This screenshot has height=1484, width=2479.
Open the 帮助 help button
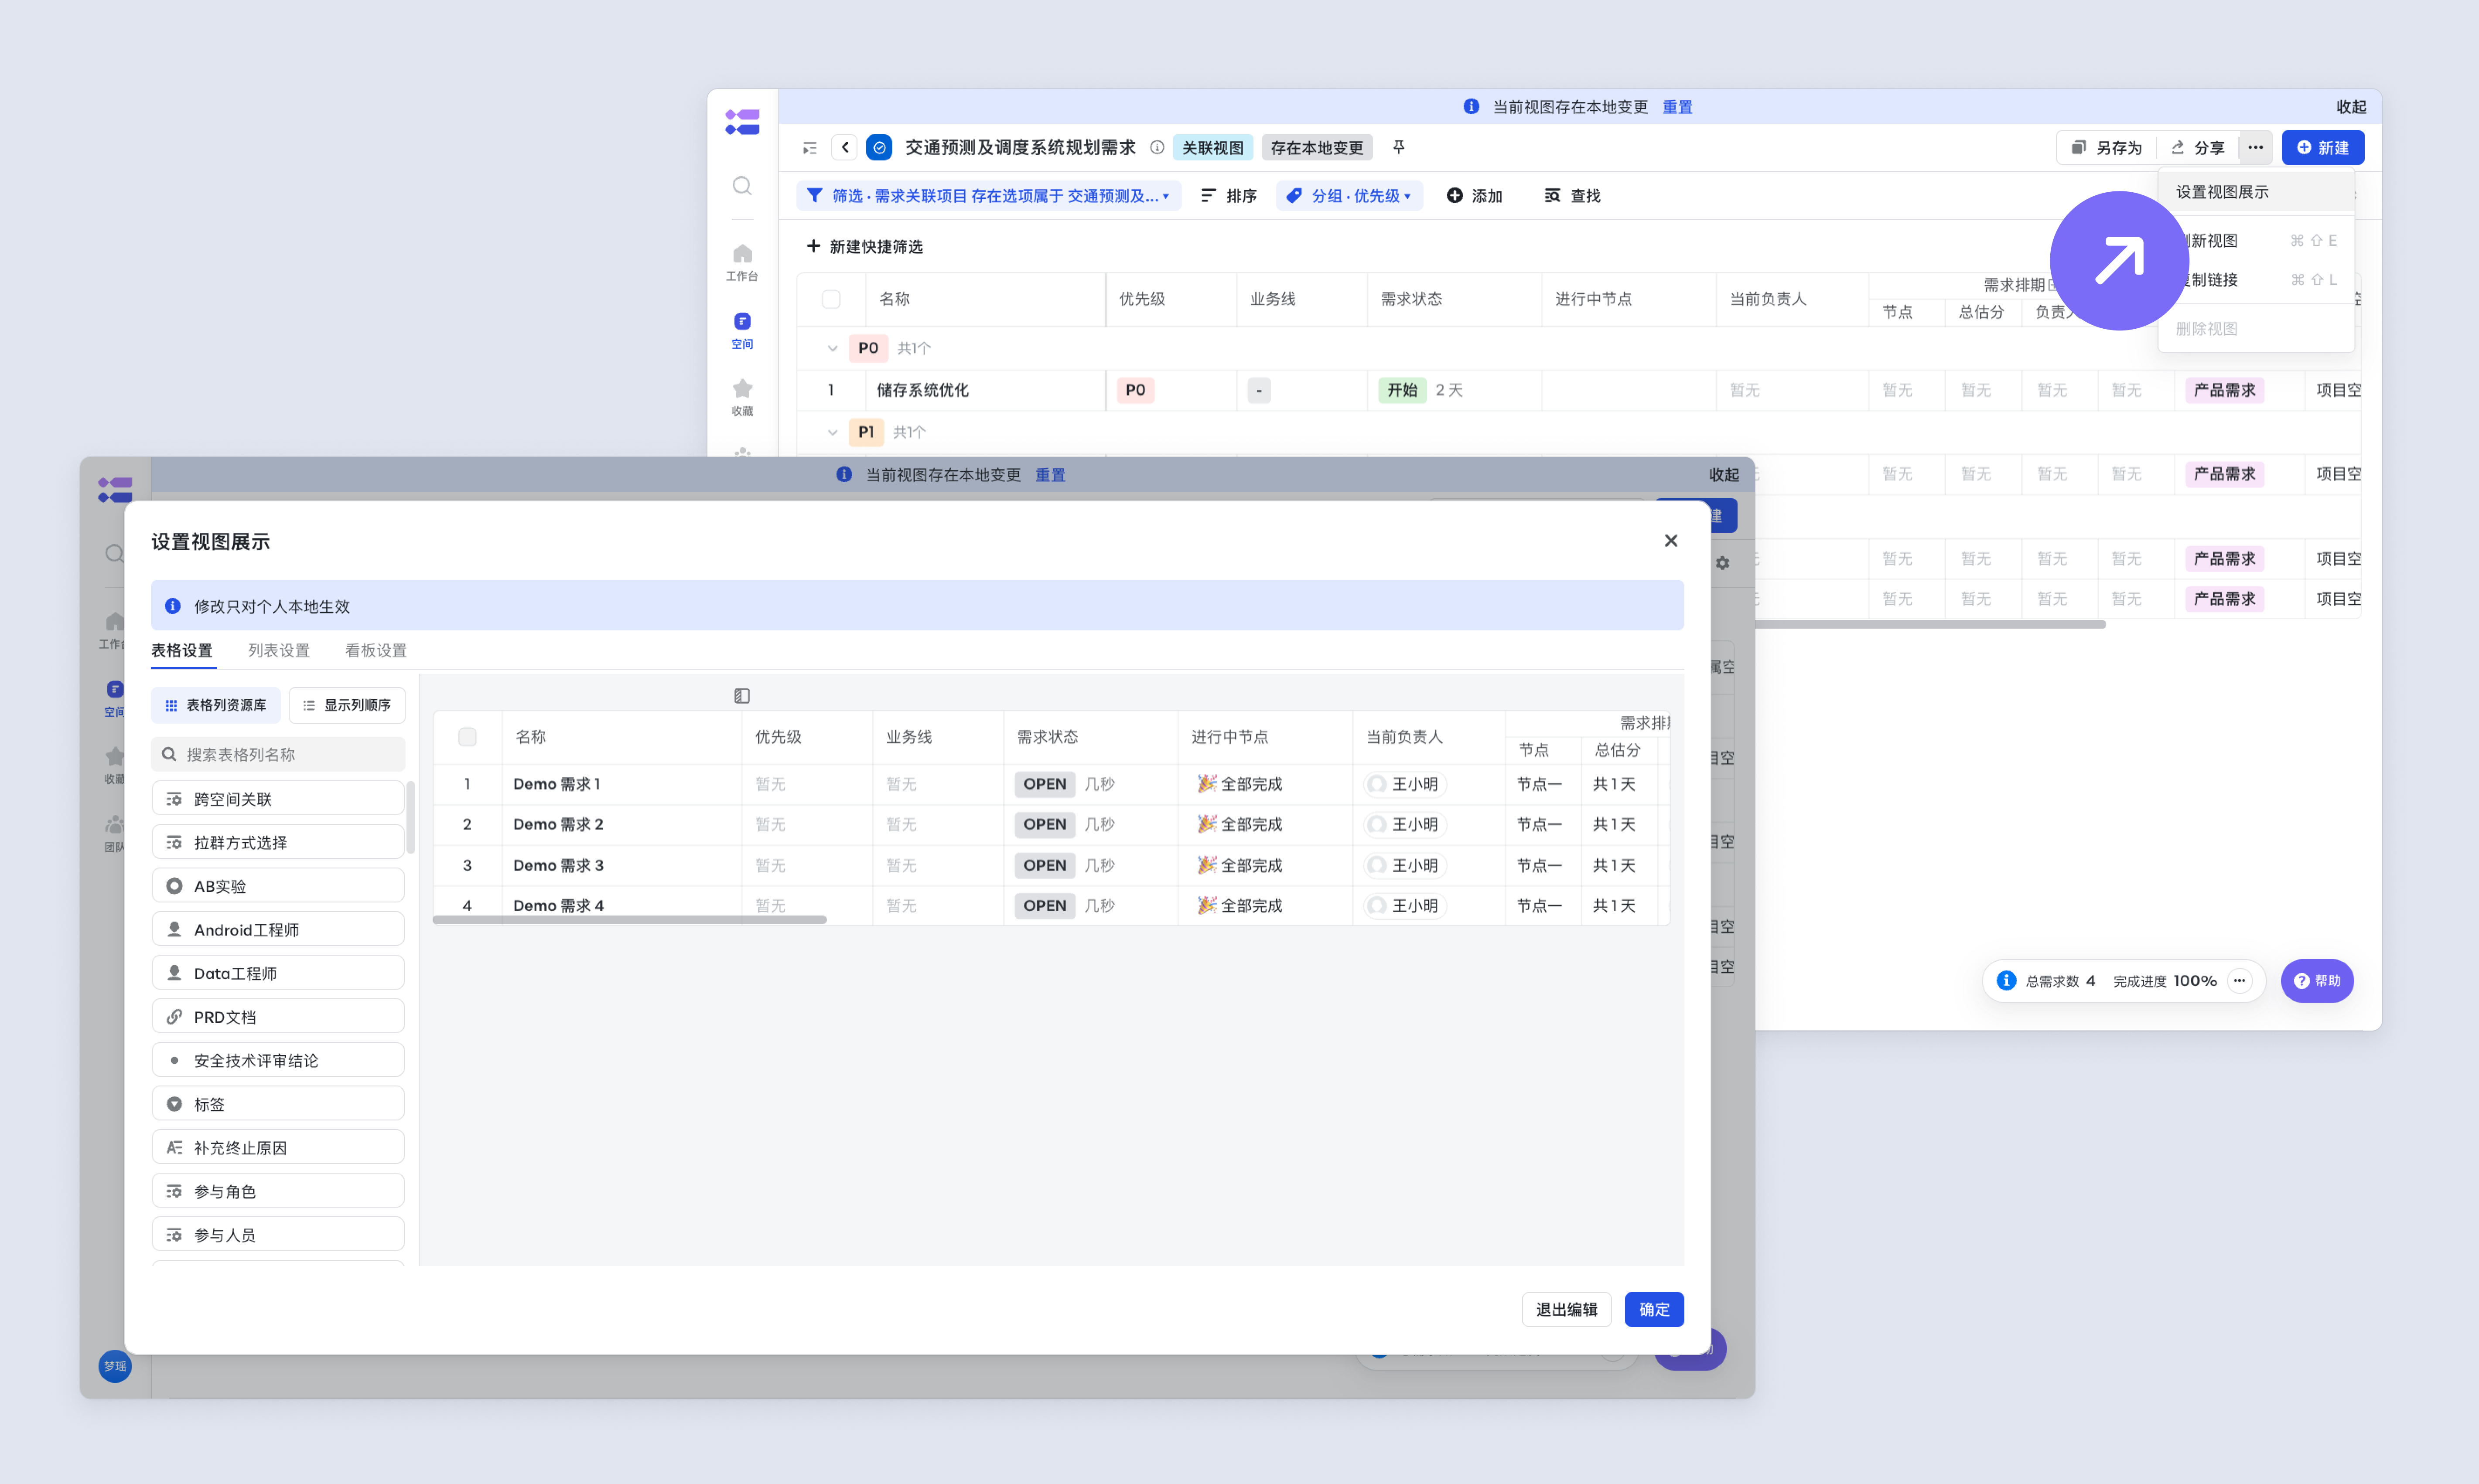(2317, 981)
